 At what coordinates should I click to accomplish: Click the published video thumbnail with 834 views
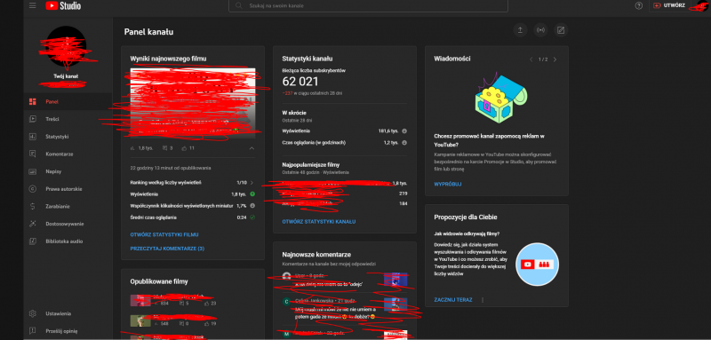point(140,301)
